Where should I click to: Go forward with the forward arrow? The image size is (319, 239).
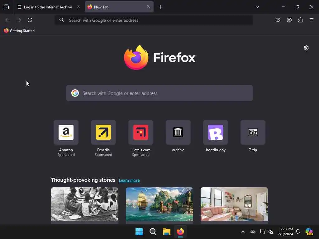[x=19, y=20]
